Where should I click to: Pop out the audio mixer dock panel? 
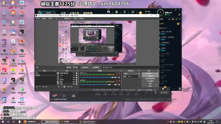pyautogui.click(x=121, y=71)
